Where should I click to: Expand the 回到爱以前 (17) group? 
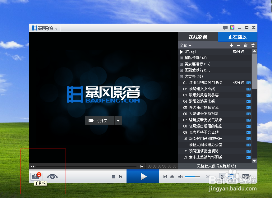coord(181,70)
